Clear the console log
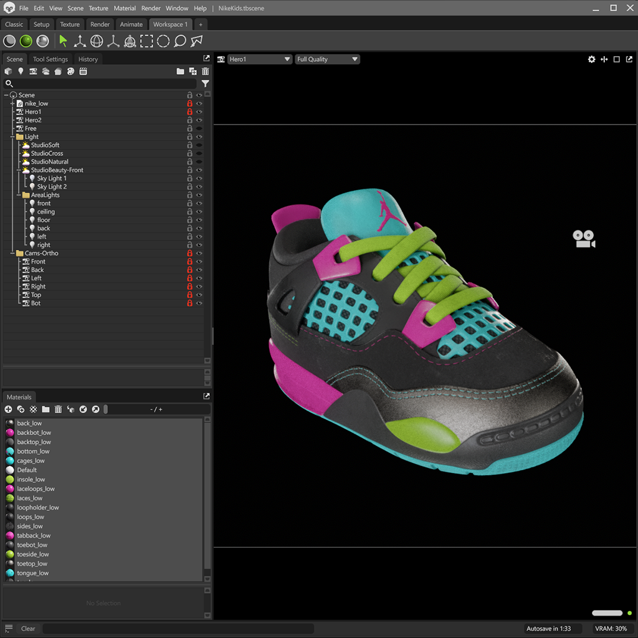The image size is (638, 638). [x=28, y=629]
